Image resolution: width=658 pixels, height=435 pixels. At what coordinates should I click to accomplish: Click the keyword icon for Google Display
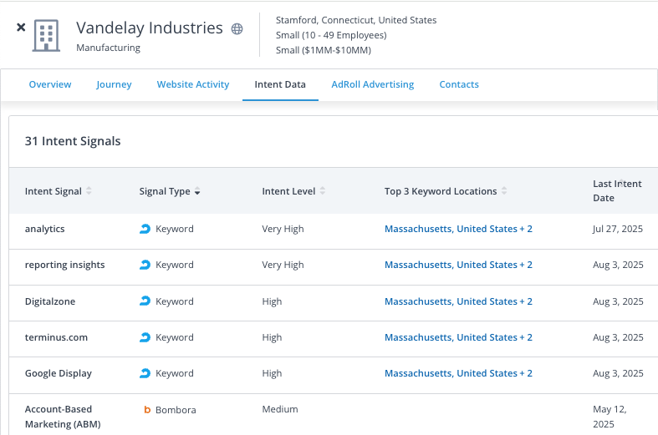145,373
